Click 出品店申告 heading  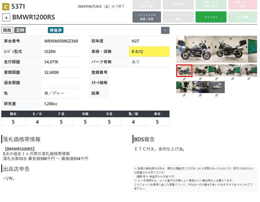(16, 169)
